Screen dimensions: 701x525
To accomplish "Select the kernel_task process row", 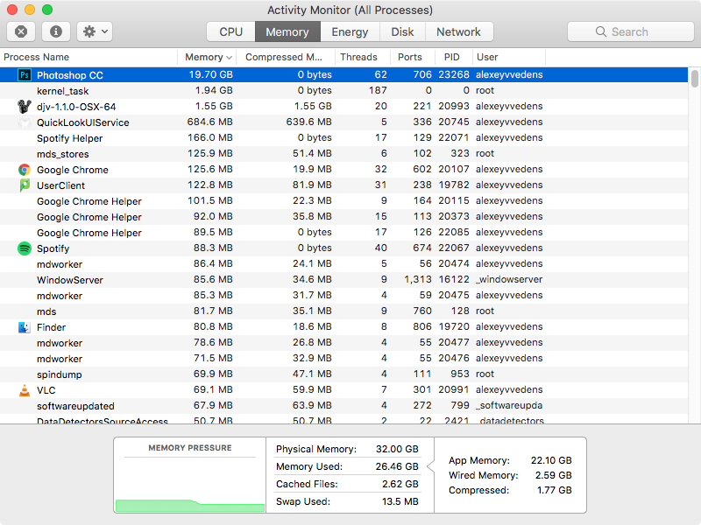I will 343,91.
